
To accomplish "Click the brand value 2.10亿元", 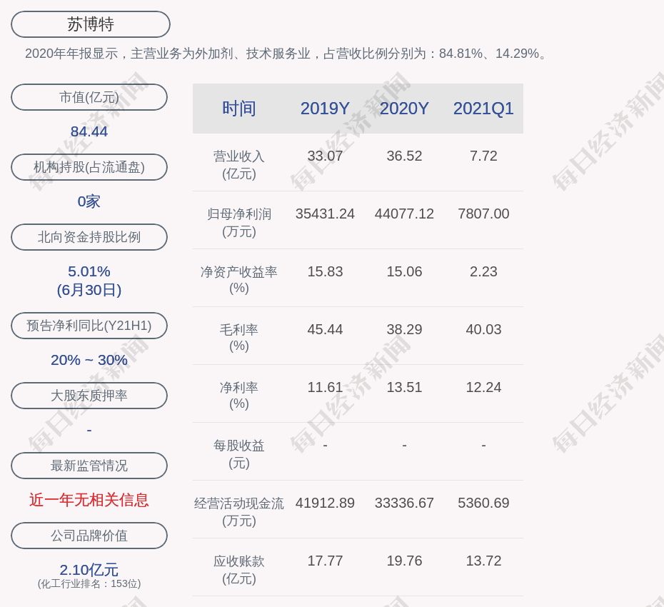I will [x=89, y=570].
